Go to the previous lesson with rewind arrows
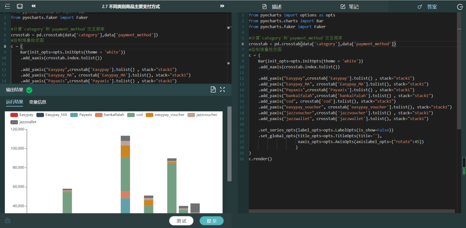466x228 pixels. tap(34, 6)
